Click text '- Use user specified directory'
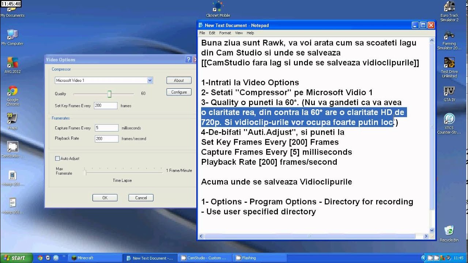 click(x=258, y=211)
